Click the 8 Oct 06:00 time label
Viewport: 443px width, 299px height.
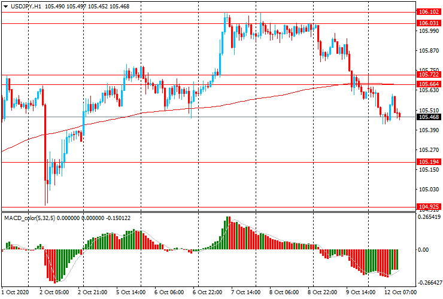tap(284, 292)
